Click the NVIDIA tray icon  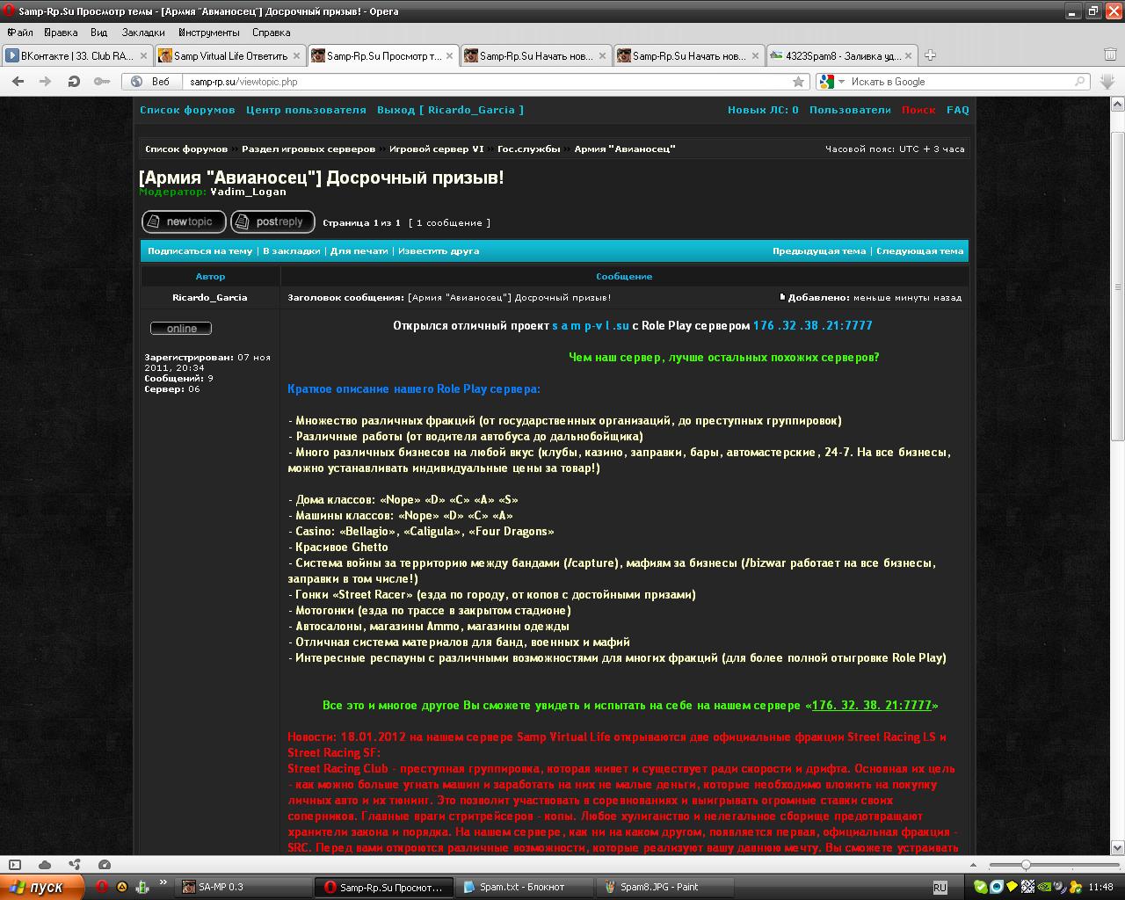click(1045, 887)
